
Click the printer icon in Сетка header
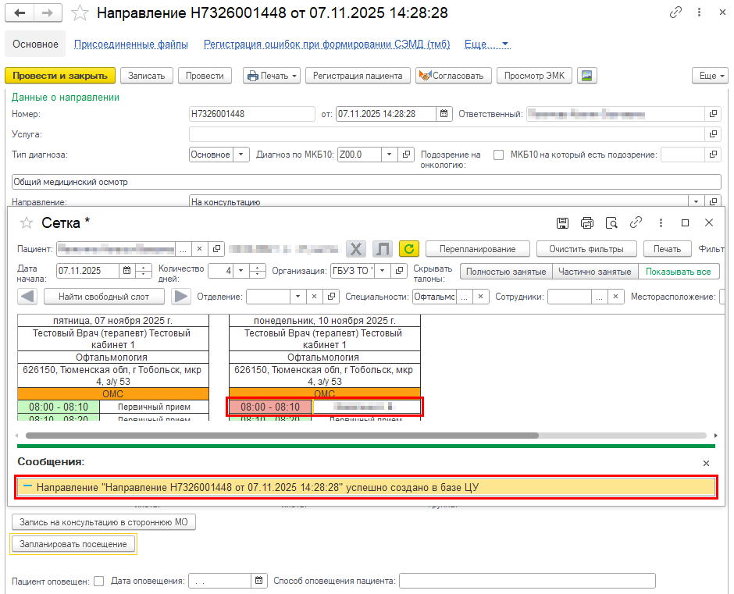pos(586,222)
